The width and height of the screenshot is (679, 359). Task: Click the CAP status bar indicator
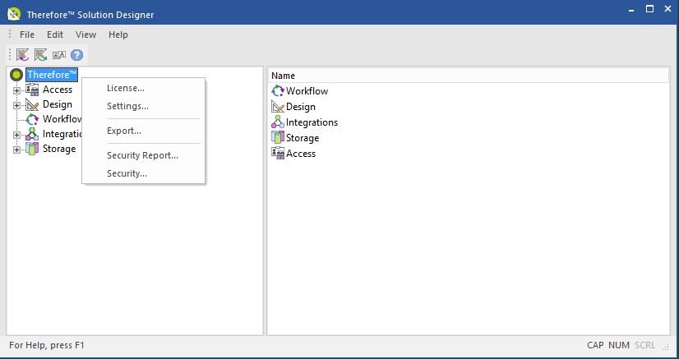(x=595, y=345)
